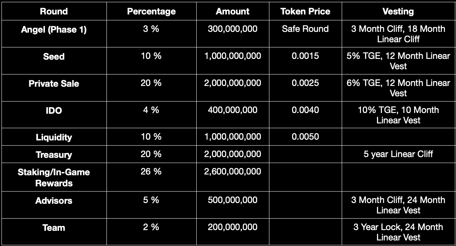
Task: Select the Team vesting 3 Year Lock cell
Action: [x=398, y=232]
